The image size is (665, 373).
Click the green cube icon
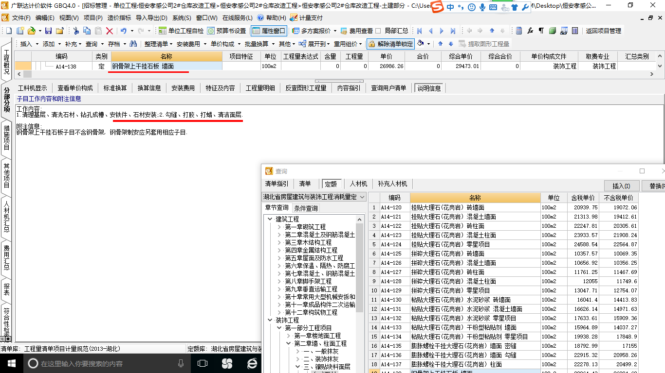pos(553,31)
